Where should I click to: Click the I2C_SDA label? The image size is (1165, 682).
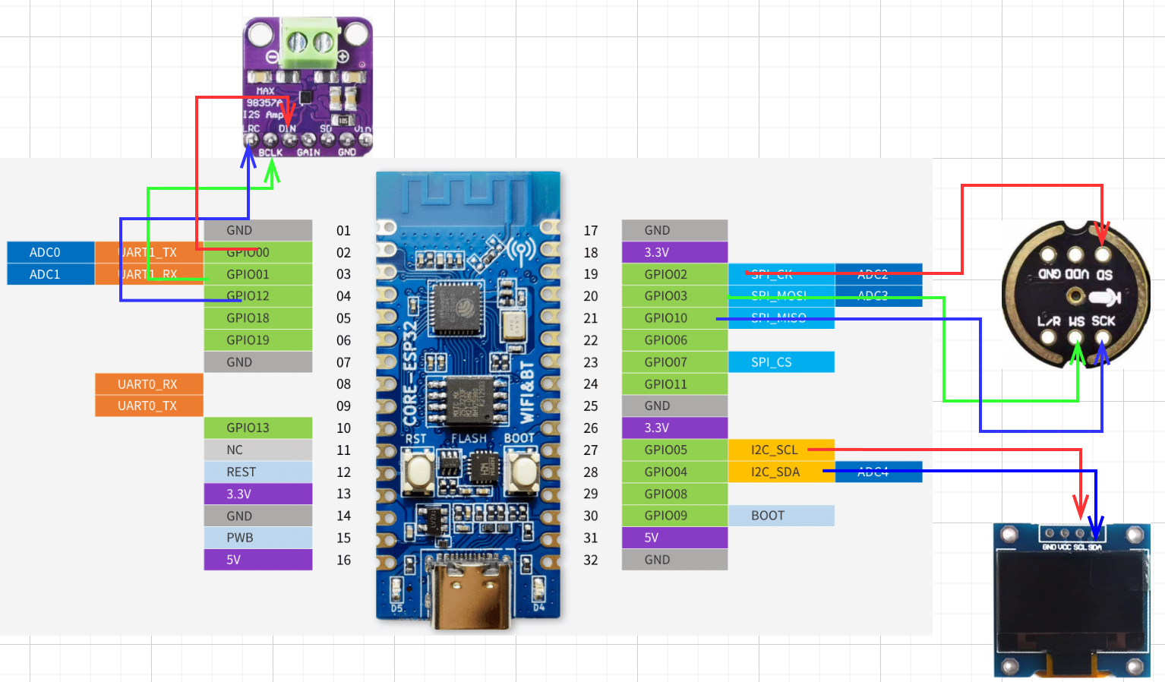(x=781, y=472)
